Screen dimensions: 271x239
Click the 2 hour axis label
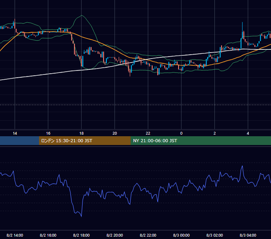pyautogui.click(x=215, y=133)
